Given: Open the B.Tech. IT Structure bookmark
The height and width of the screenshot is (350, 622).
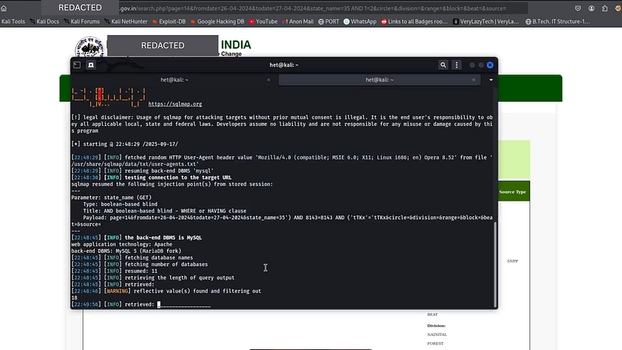Looking at the screenshot, I should pos(557,22).
